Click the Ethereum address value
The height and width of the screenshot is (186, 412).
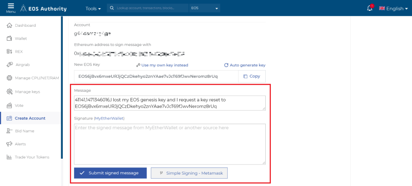pos(130,54)
